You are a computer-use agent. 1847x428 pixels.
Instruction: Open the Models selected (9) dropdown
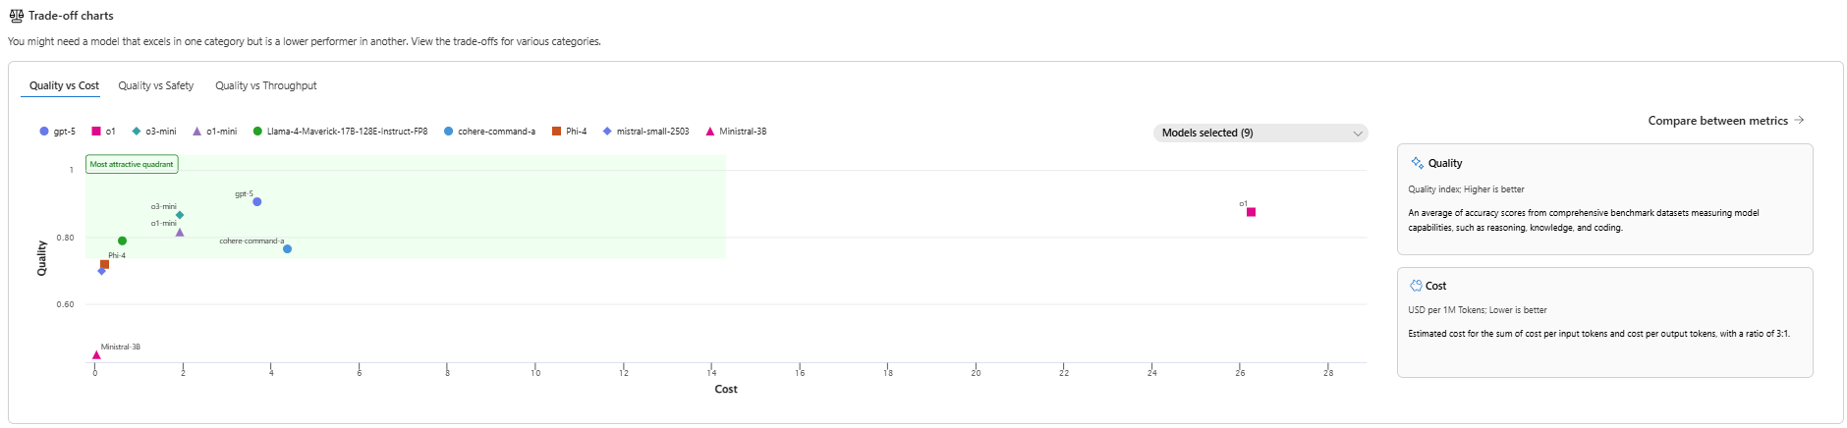(x=1259, y=133)
